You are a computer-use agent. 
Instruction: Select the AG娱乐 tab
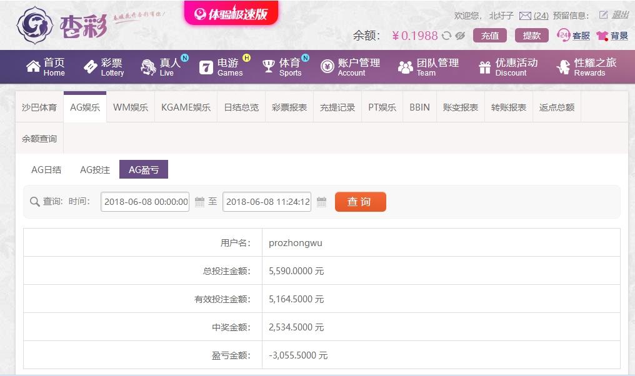(x=85, y=107)
